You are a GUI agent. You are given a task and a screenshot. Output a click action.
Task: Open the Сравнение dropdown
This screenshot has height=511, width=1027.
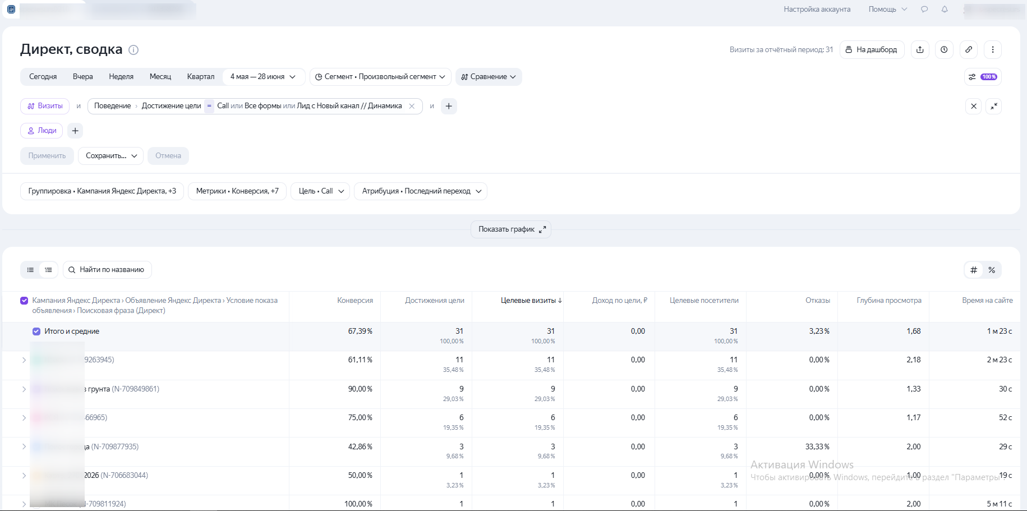(x=489, y=77)
